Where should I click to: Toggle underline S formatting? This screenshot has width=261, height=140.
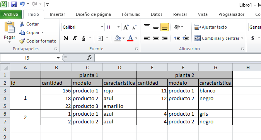tap(84, 38)
